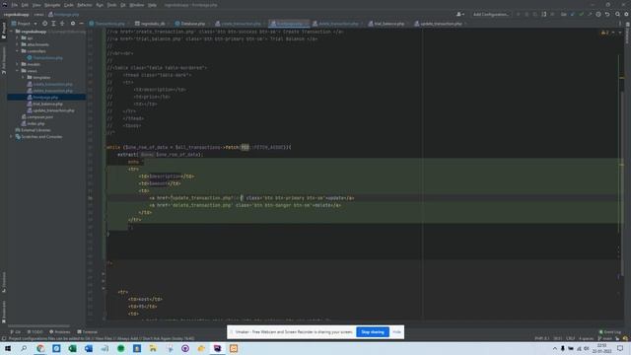Screen dimensions: 631x355
Task: Switch to delete_transaction.php editor tab
Action: pos(336,24)
